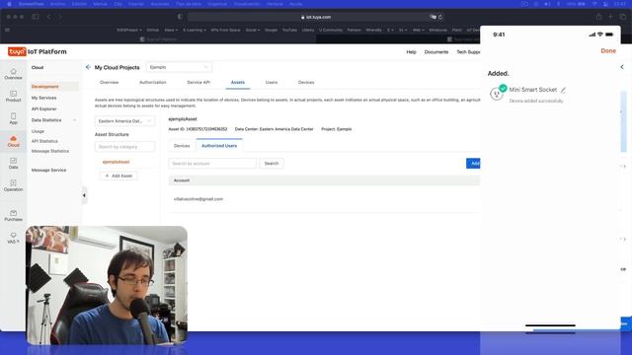Open API Statistics in the Cloud menu

click(44, 141)
